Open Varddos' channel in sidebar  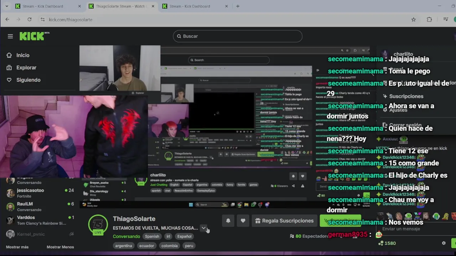point(40,220)
